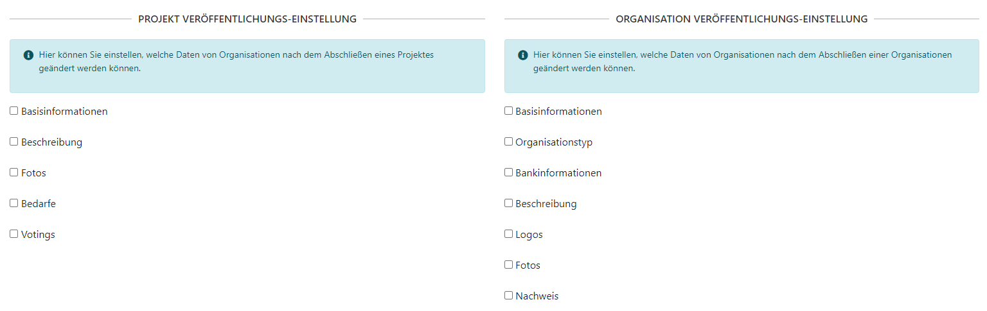Tick the project Beschreibung checkbox
The image size is (987, 311).
[x=14, y=142]
